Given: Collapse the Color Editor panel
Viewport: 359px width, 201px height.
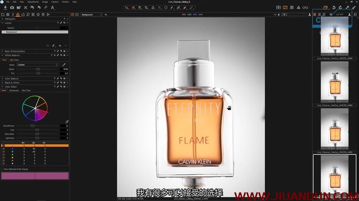Looking at the screenshot, I should point(2,87).
